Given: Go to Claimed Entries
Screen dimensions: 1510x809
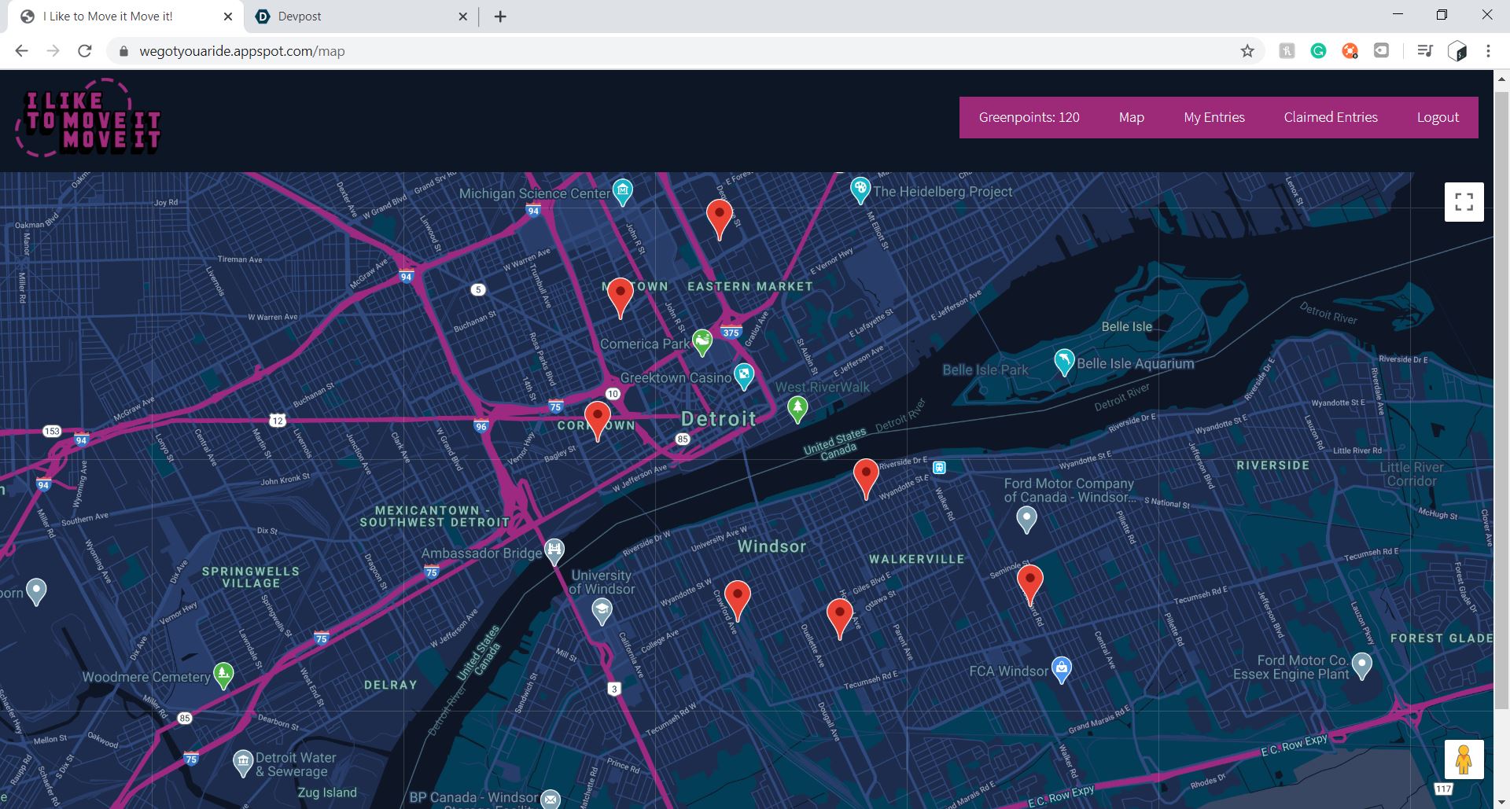Looking at the screenshot, I should click(1331, 117).
